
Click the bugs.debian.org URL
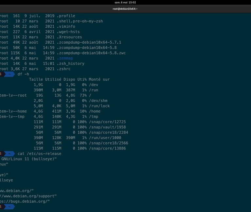pyautogui.click(x=25, y=201)
